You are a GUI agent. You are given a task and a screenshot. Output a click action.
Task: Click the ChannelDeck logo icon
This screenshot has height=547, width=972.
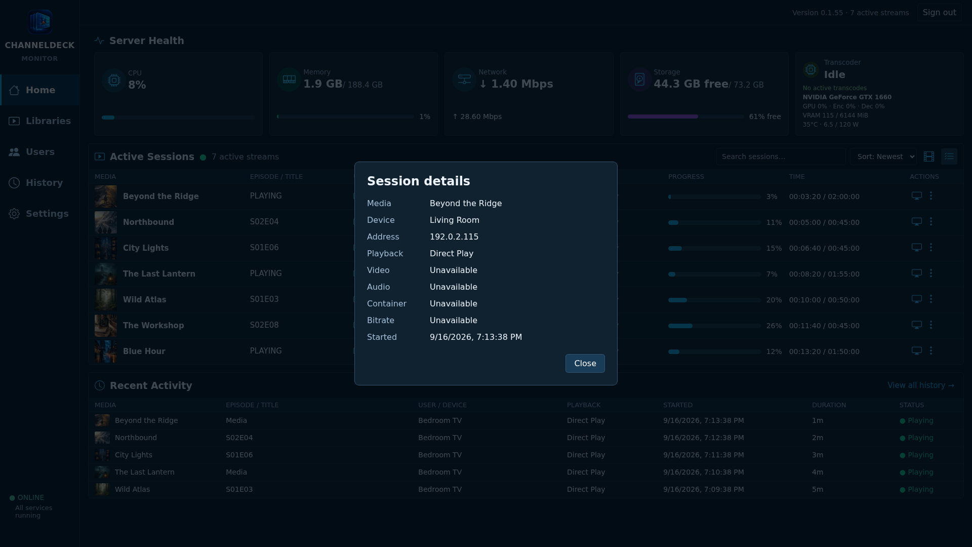click(40, 22)
